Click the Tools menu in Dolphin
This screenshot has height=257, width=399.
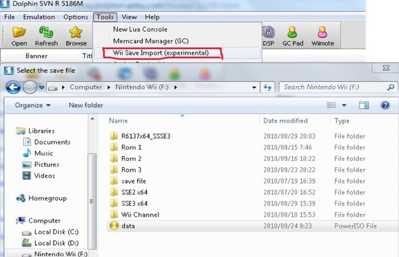pyautogui.click(x=105, y=17)
